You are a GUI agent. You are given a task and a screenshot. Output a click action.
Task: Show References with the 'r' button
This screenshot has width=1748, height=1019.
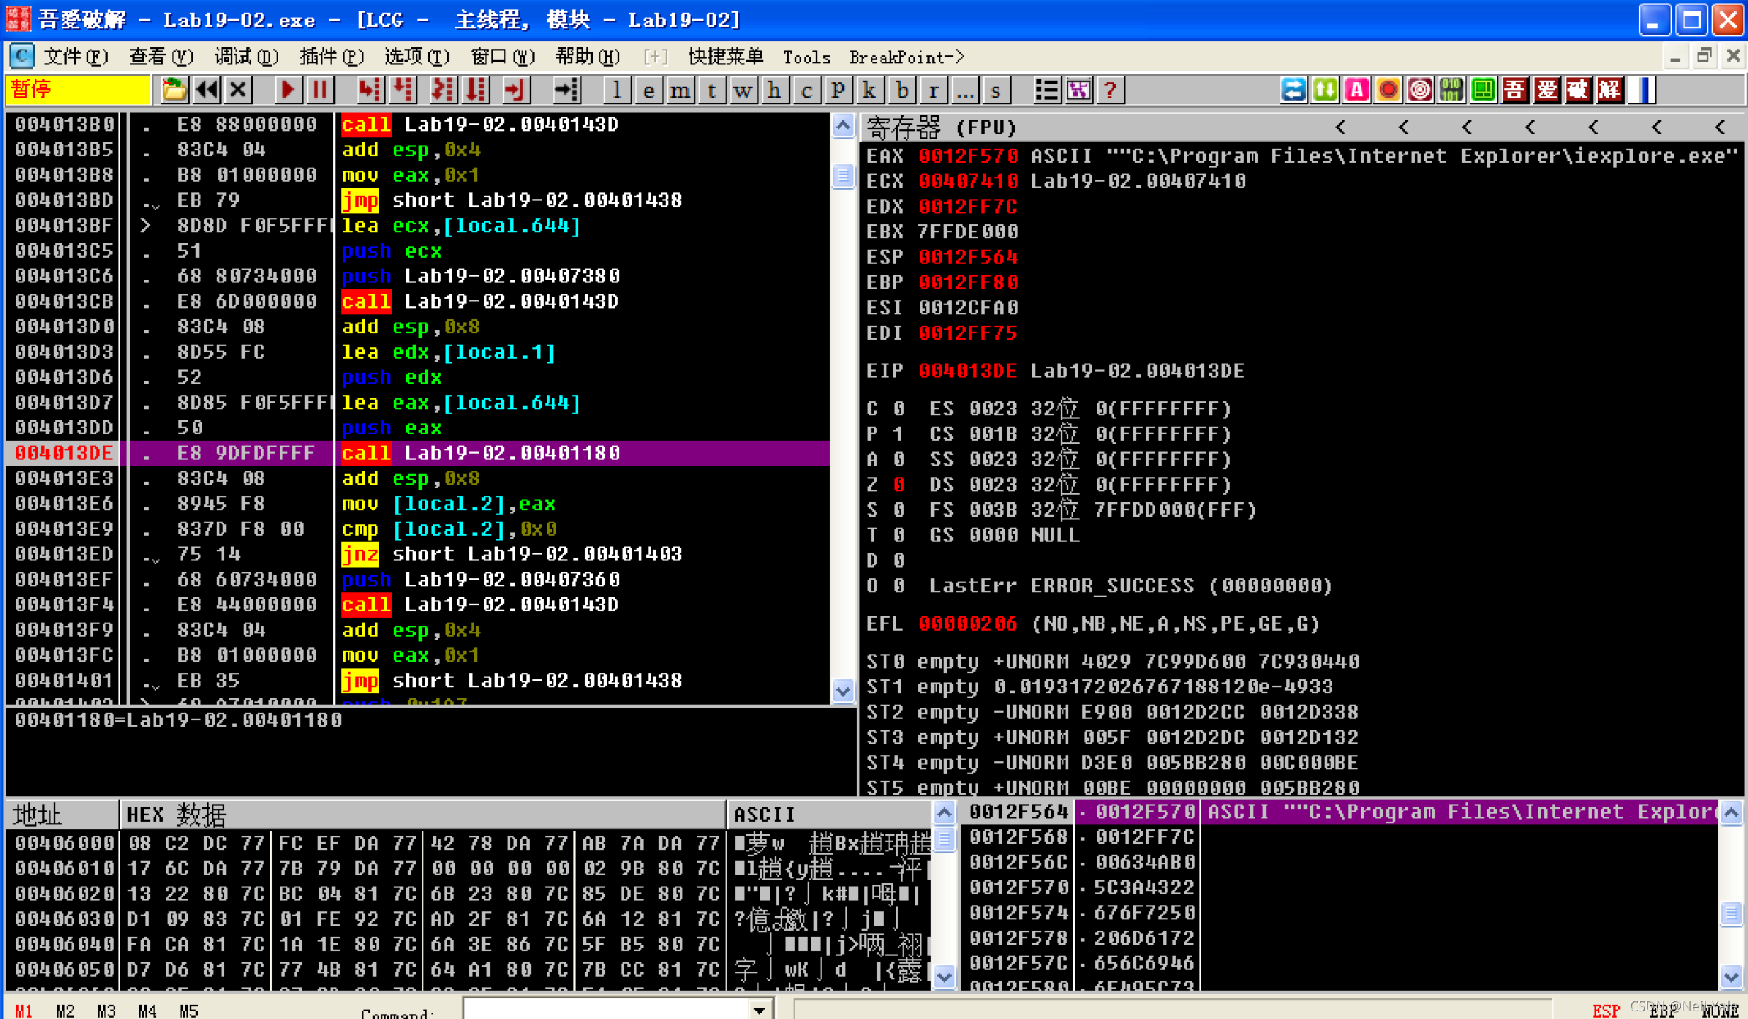click(934, 90)
